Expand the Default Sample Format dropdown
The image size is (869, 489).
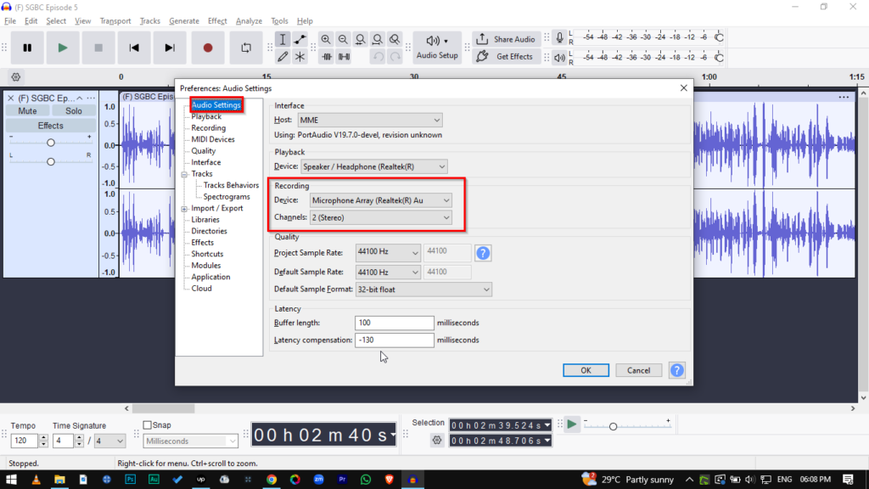[x=423, y=289]
